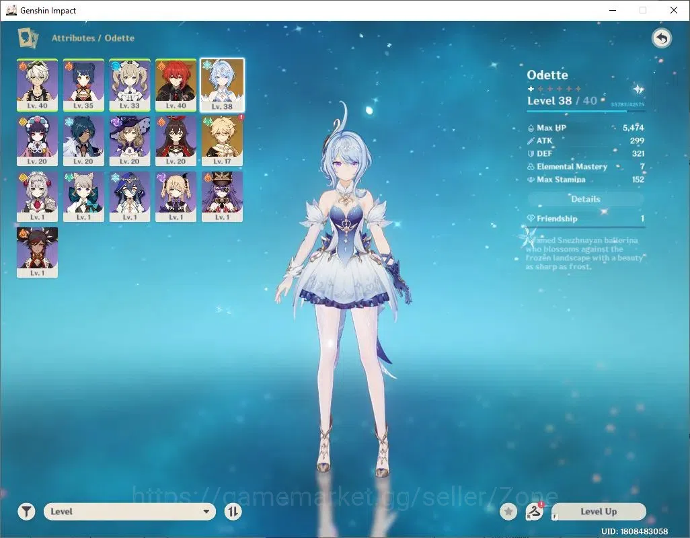The width and height of the screenshot is (690, 538).
Task: Click the DEF stat row
Action: [586, 153]
